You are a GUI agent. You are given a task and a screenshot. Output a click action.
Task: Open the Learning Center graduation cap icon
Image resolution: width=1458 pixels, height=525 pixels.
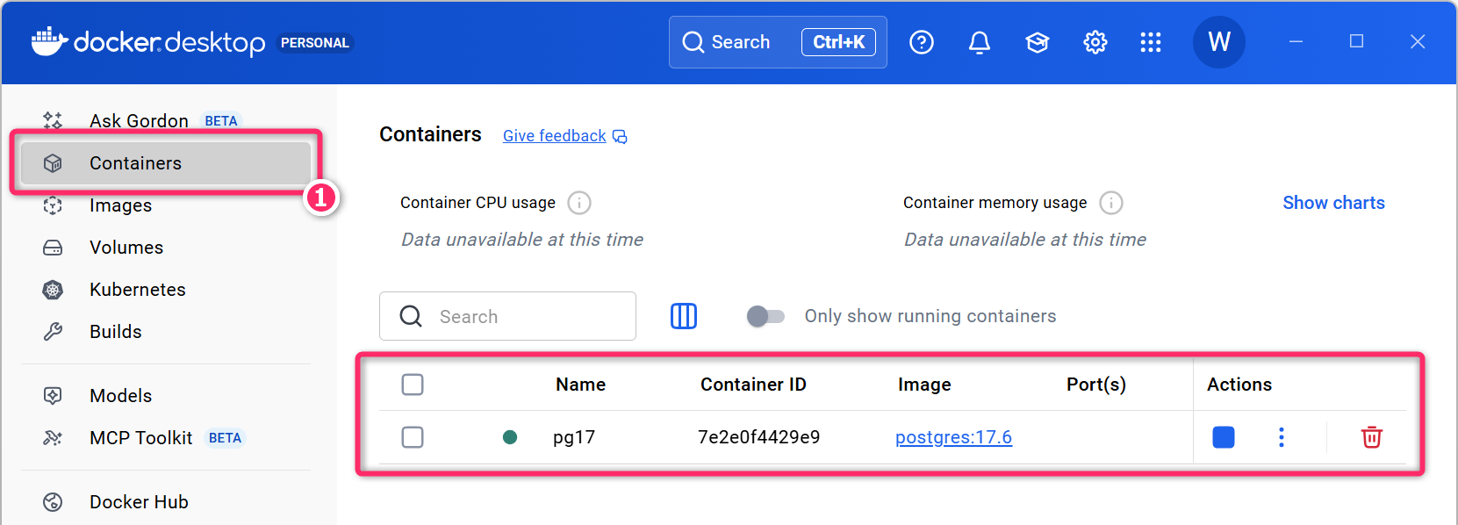(1037, 42)
